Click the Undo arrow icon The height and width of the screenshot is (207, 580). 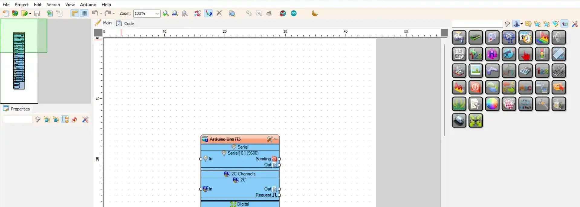(95, 13)
